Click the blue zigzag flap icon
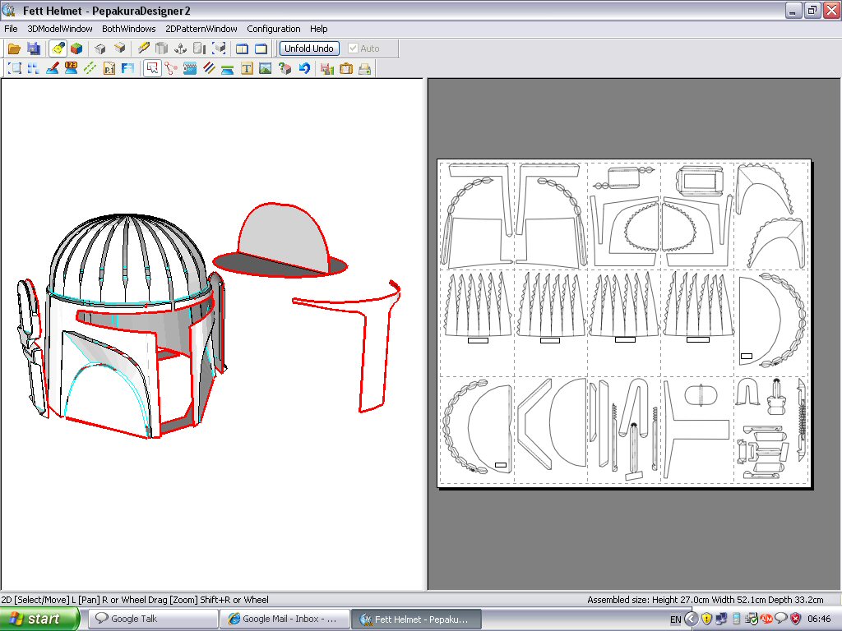This screenshot has height=631, width=842. [190, 68]
